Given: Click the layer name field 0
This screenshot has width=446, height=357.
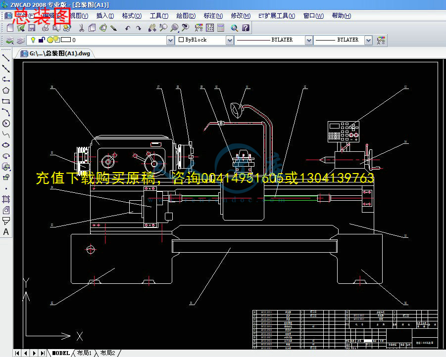Looking at the screenshot, I should point(74,40).
